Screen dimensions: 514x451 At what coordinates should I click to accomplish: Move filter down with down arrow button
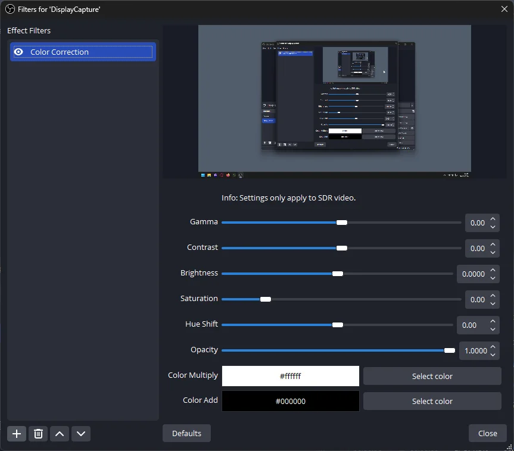[x=81, y=434]
